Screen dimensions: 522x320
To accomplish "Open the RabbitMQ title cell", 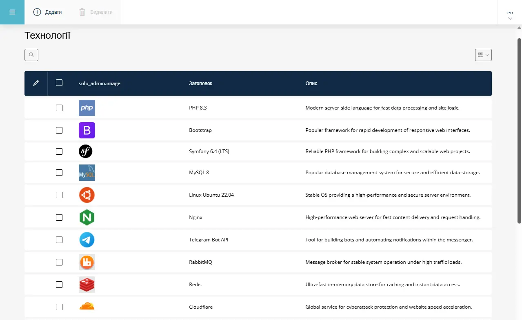I will coord(200,262).
